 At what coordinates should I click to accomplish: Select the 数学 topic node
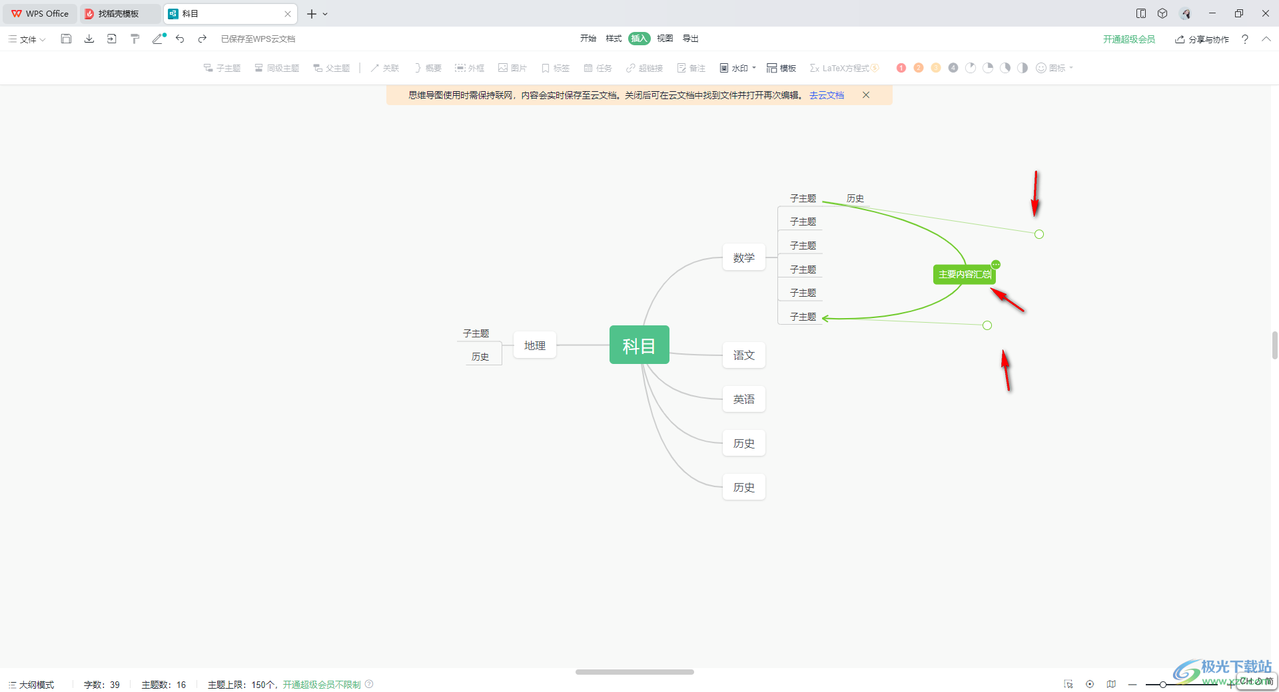744,258
